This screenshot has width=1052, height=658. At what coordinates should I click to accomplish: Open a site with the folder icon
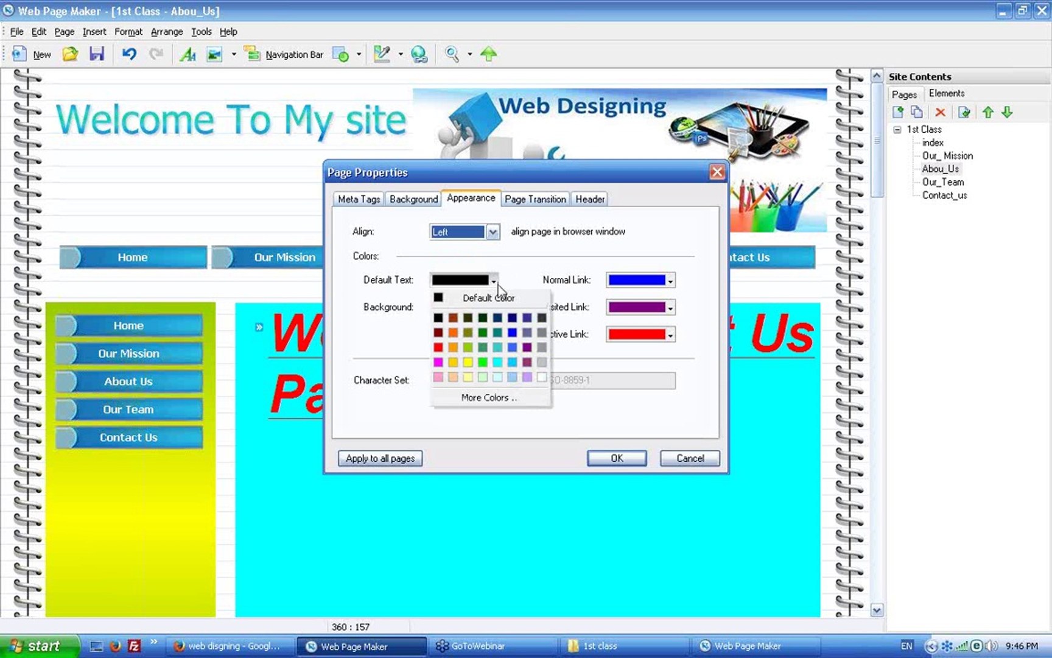click(x=70, y=54)
